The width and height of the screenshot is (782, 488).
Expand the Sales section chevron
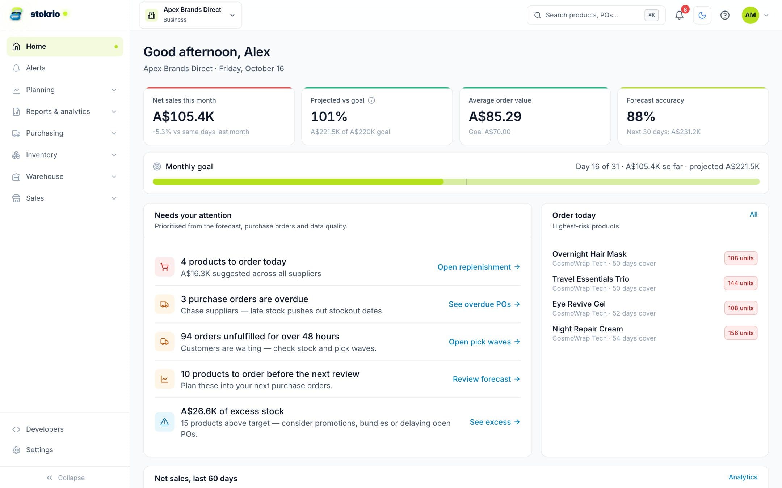(114, 198)
